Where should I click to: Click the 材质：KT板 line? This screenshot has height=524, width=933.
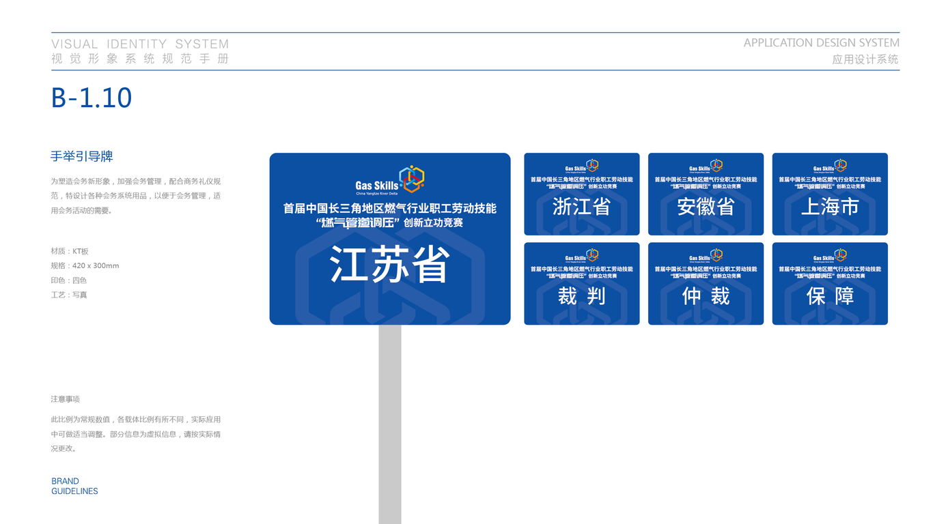70,251
